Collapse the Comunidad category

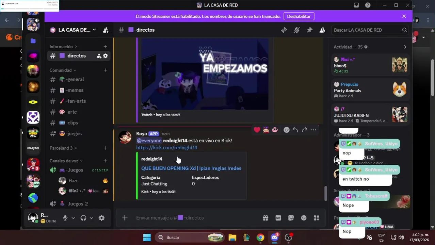coord(63,70)
